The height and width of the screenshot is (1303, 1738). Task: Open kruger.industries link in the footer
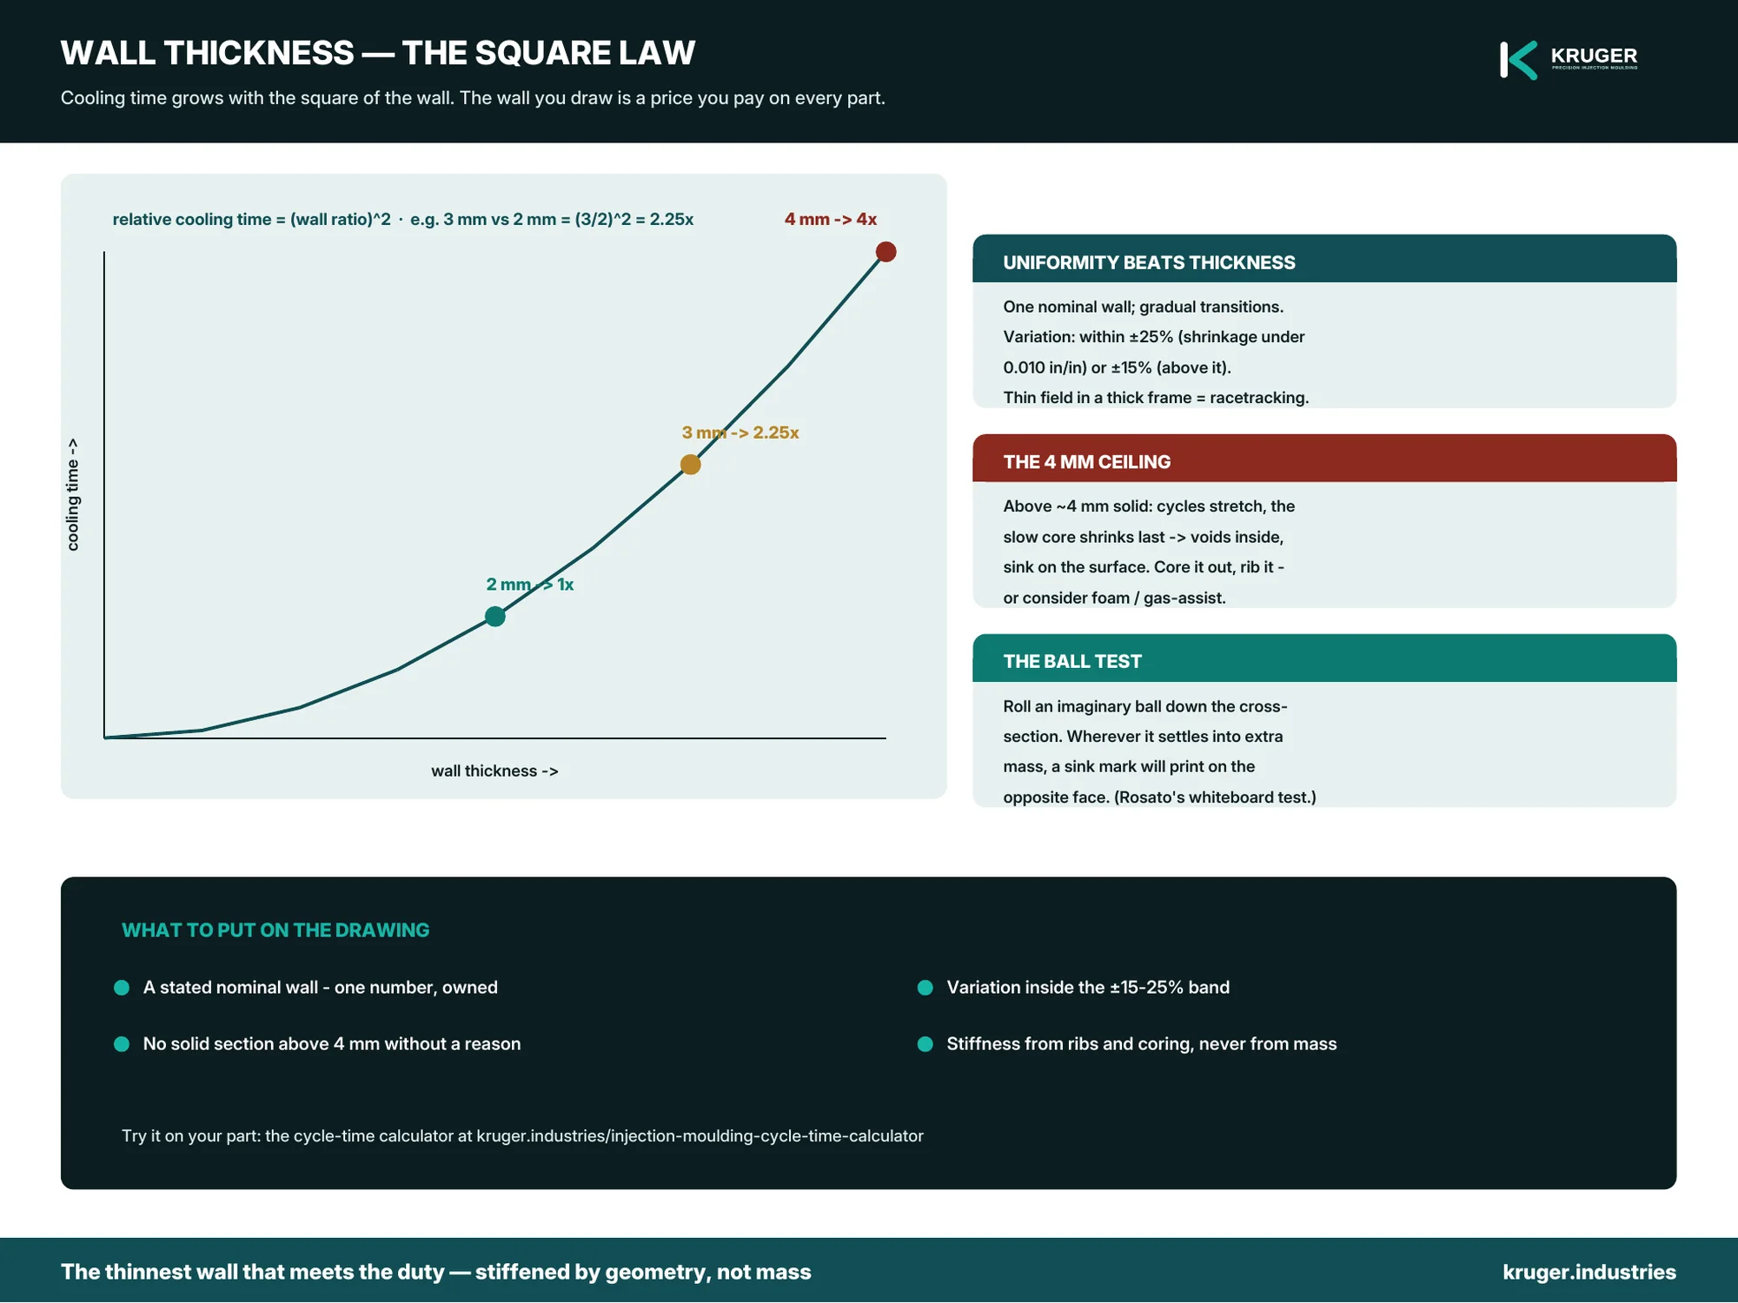click(1589, 1272)
